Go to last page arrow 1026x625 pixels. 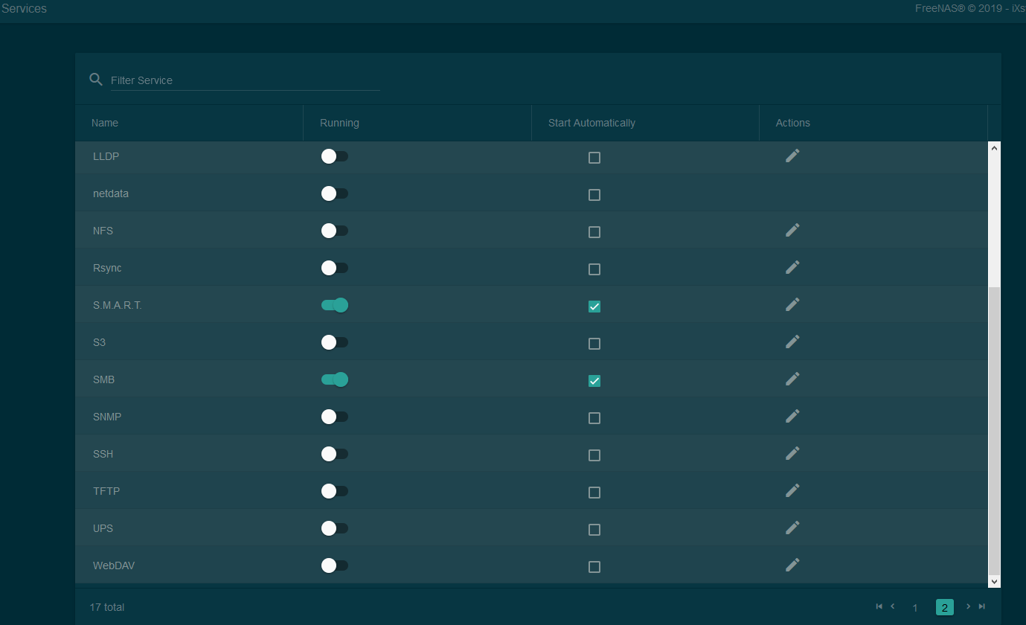[982, 606]
